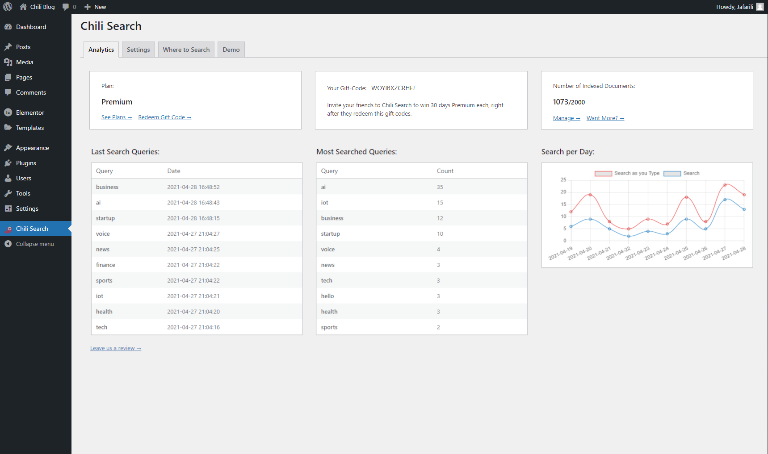Click the WordPress logo icon
Screen dimensions: 768x454
coord(8,7)
